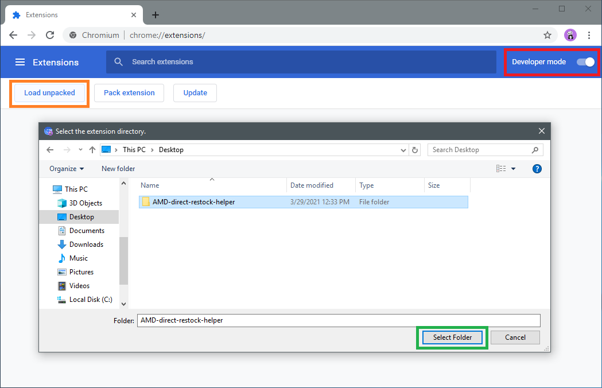Go back in the folder dialog

[50, 150]
